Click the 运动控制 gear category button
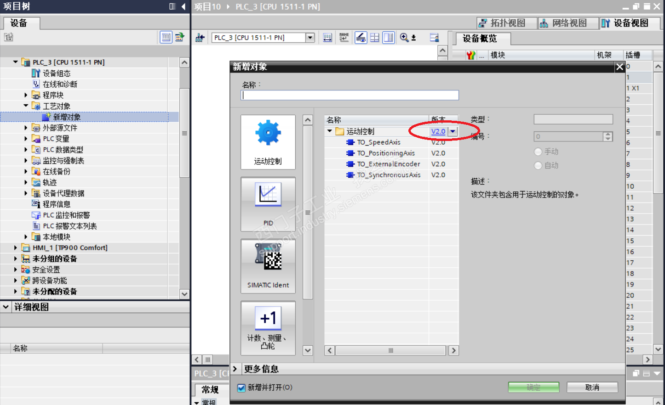 (x=268, y=142)
